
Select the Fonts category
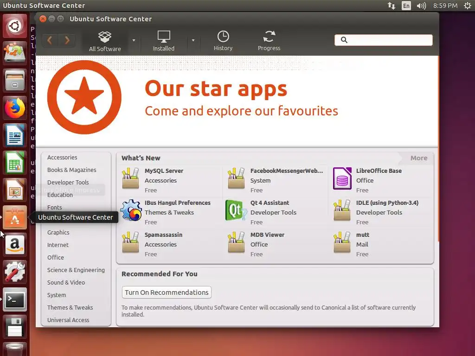(x=55, y=207)
